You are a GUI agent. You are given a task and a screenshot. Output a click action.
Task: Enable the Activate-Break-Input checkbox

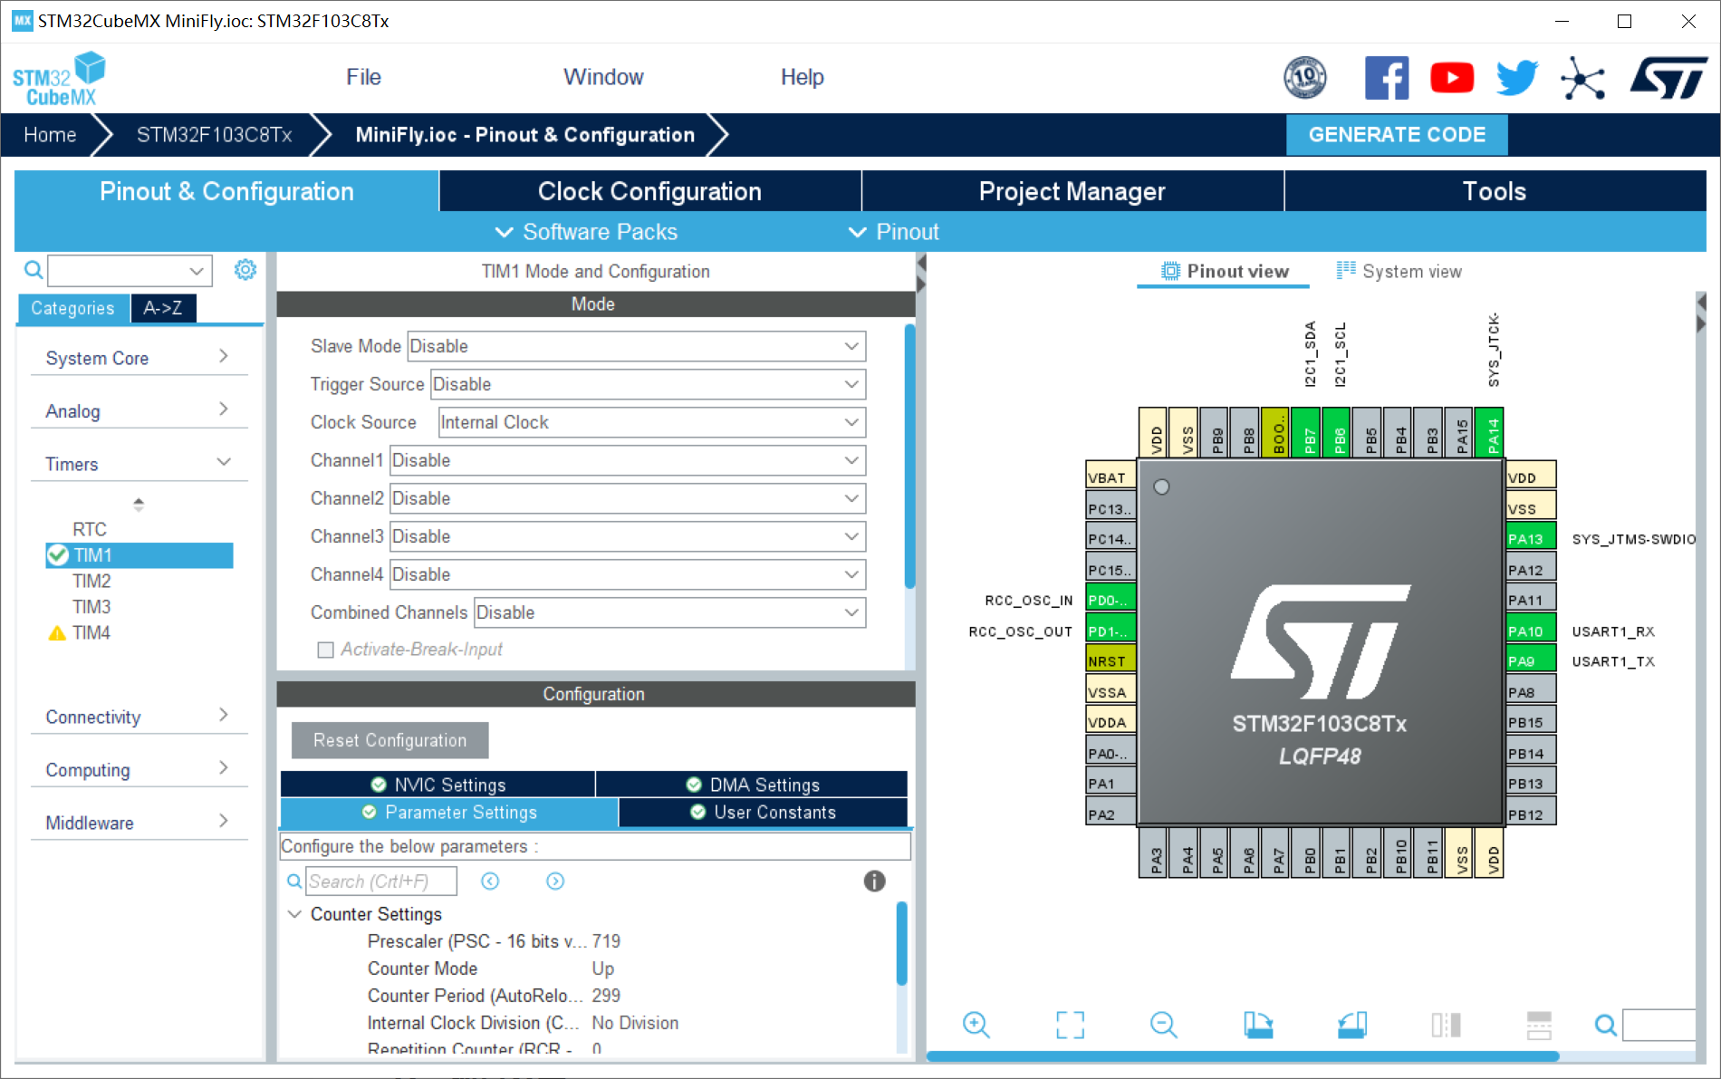point(326,650)
